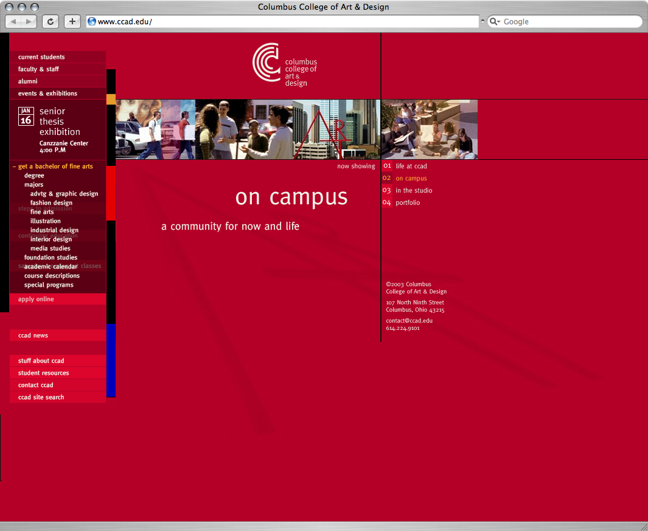
Task: Open the academic calendar link
Action: coord(51,267)
